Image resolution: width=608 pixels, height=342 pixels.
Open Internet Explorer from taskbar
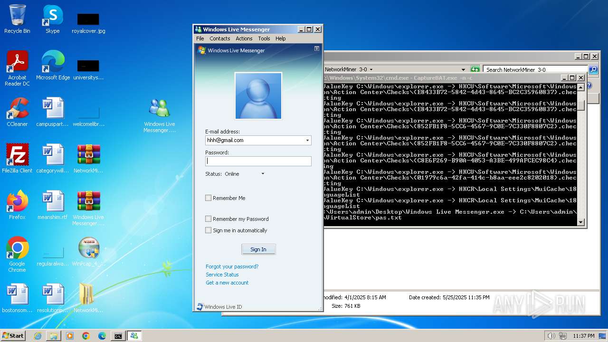tap(38, 336)
